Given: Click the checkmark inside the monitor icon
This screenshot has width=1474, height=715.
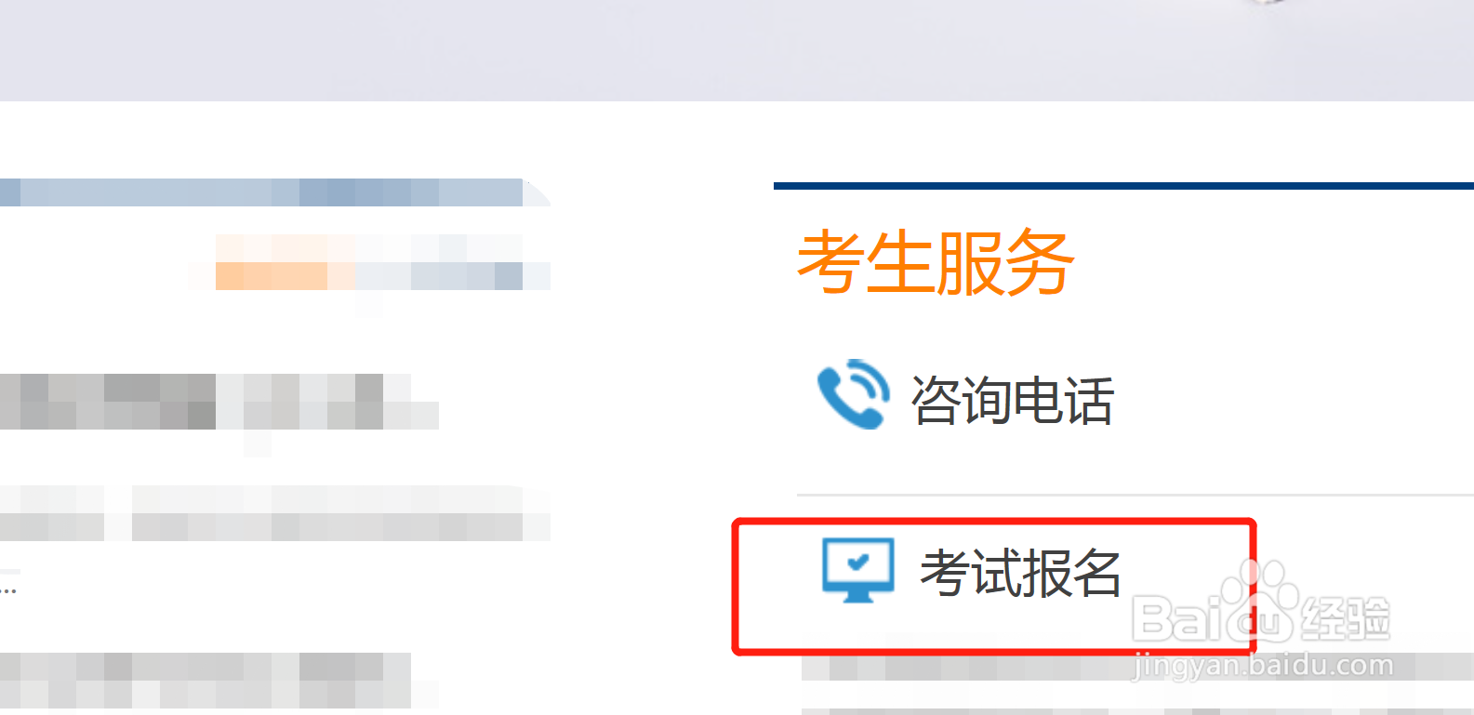Looking at the screenshot, I should (x=858, y=562).
